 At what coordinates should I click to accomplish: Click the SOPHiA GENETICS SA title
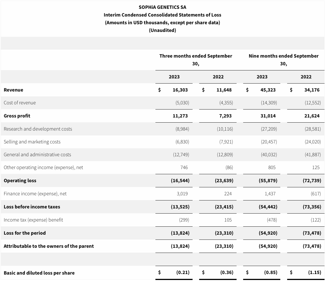click(x=162, y=7)
